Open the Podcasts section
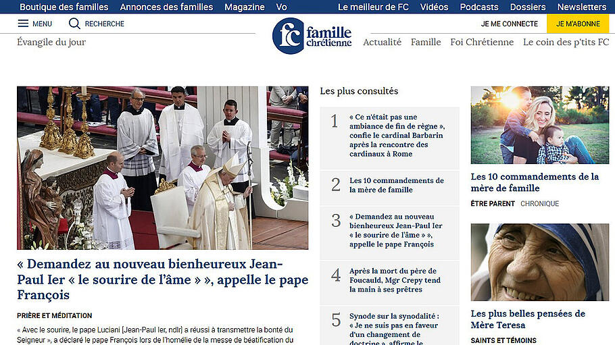 click(x=478, y=7)
